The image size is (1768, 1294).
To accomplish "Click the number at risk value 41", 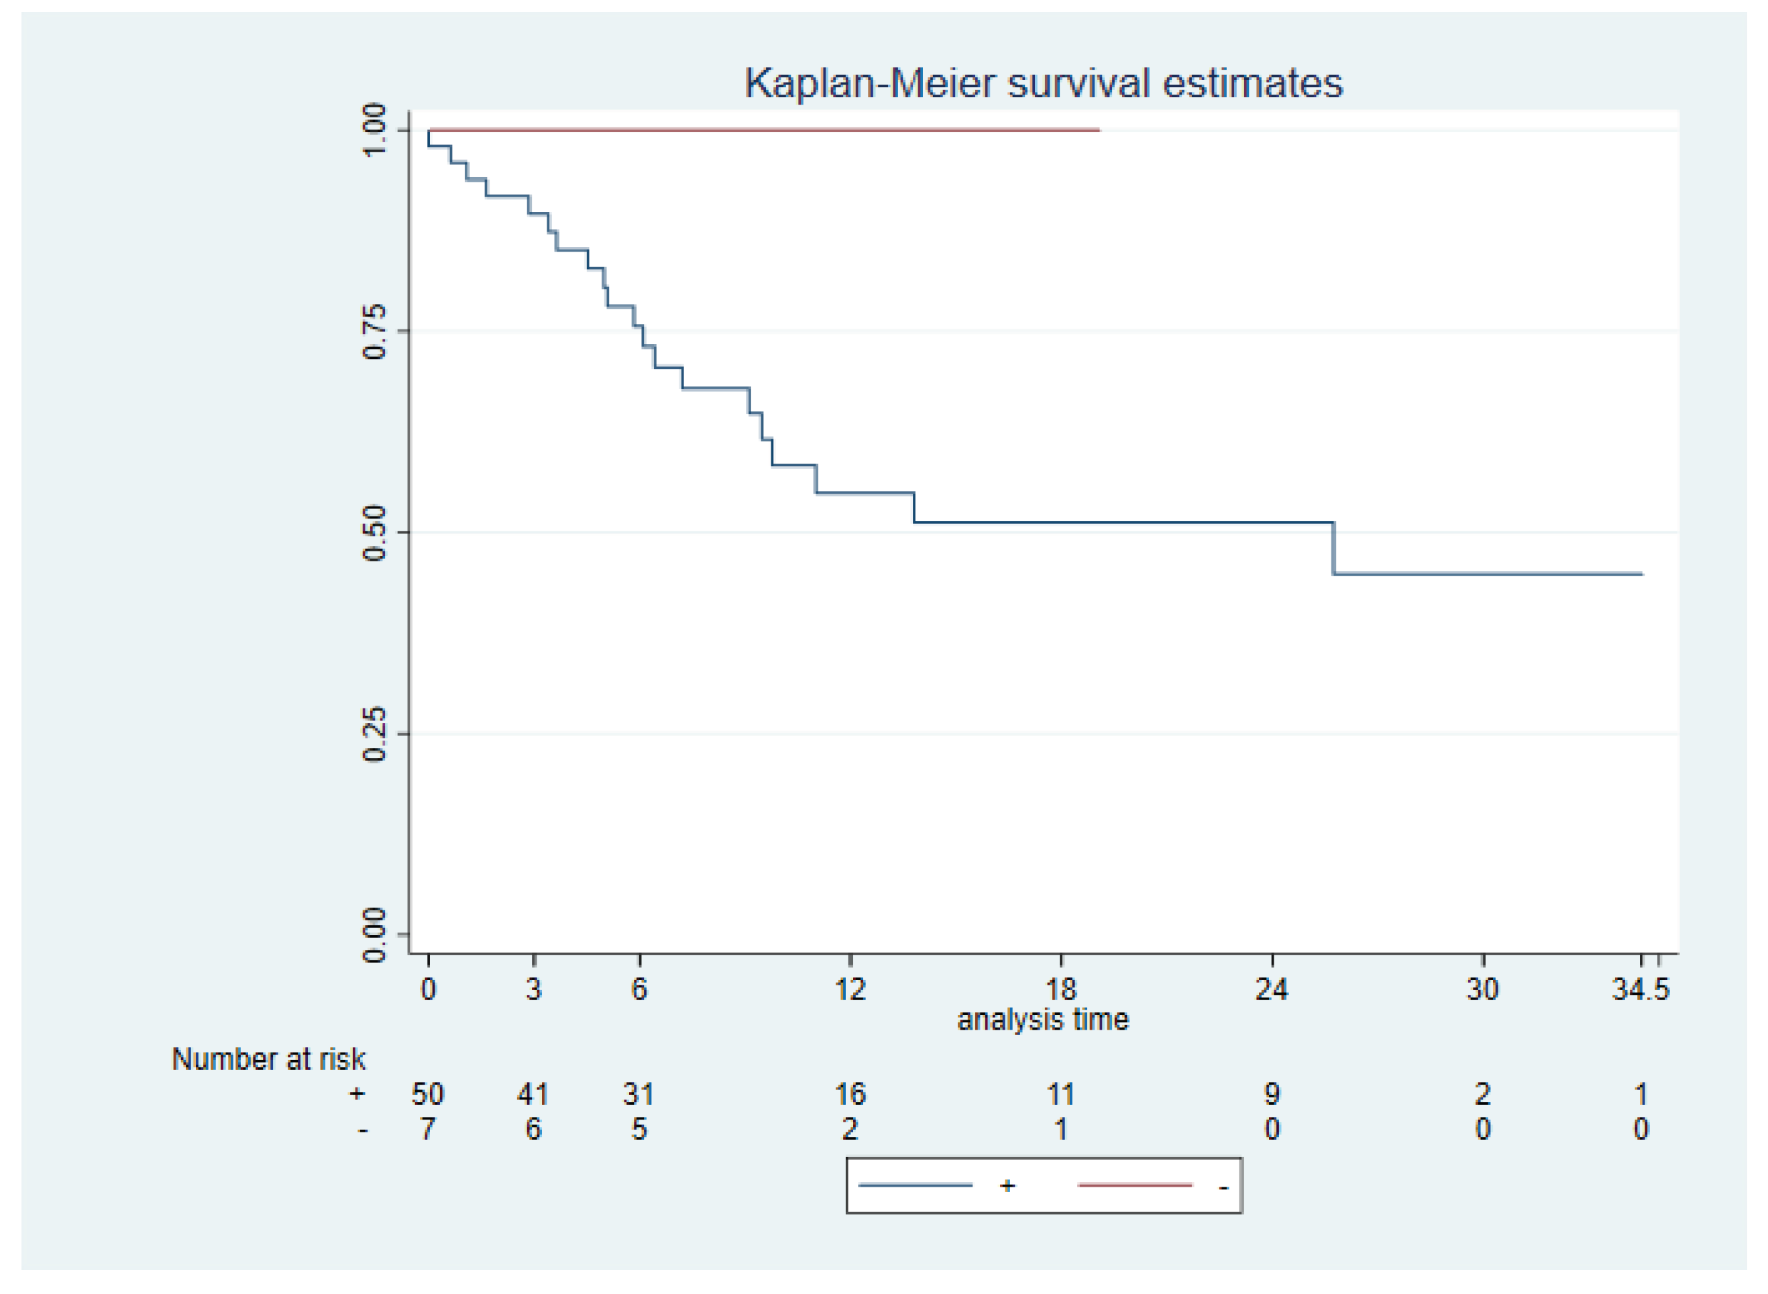I will (x=533, y=1093).
